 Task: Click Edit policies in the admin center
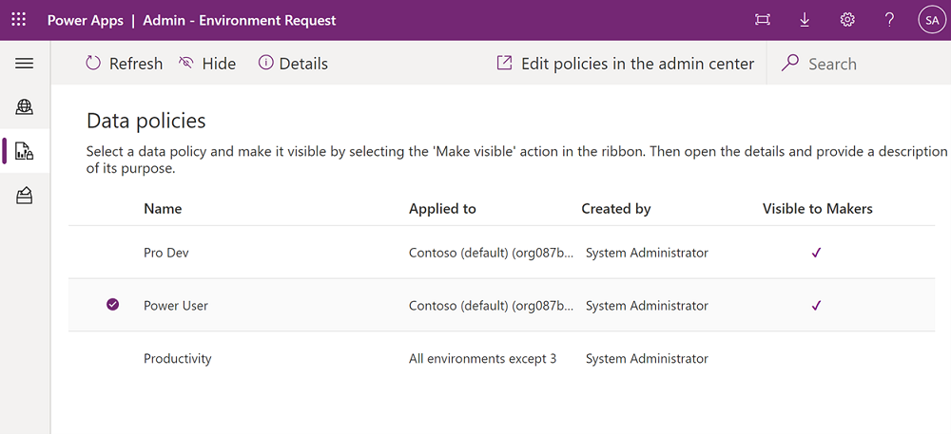(x=626, y=64)
